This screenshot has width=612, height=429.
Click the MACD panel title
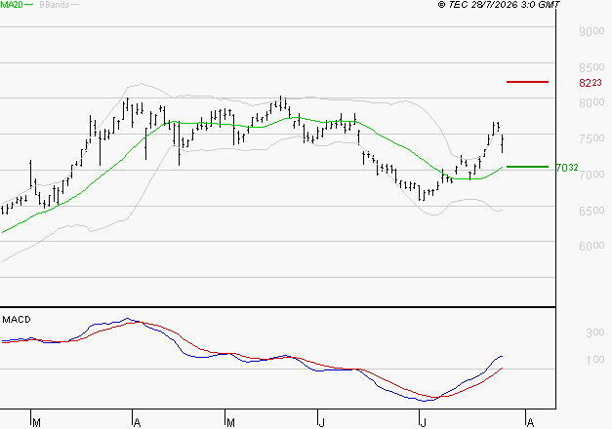pyautogui.click(x=17, y=320)
